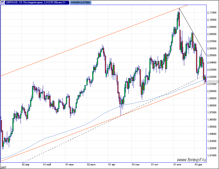Click the 2,05000 price axis label
219x169 pixels.
[x=212, y=55]
